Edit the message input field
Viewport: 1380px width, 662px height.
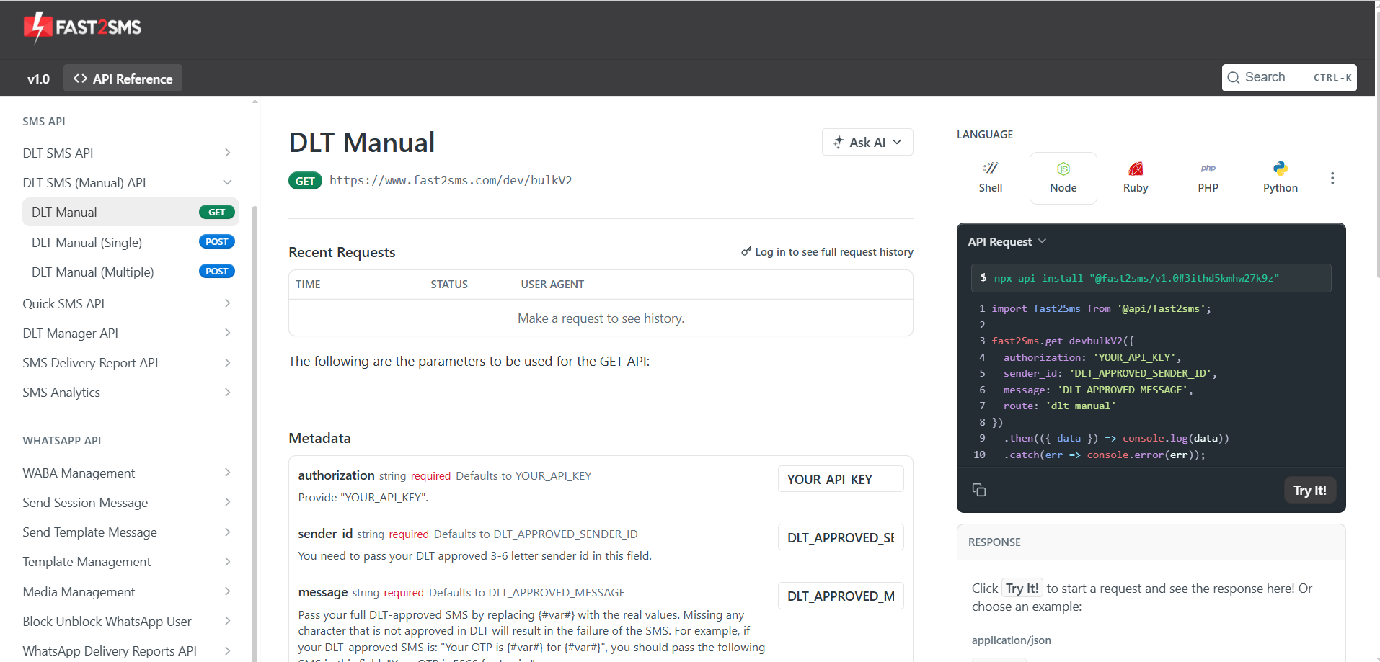(841, 596)
